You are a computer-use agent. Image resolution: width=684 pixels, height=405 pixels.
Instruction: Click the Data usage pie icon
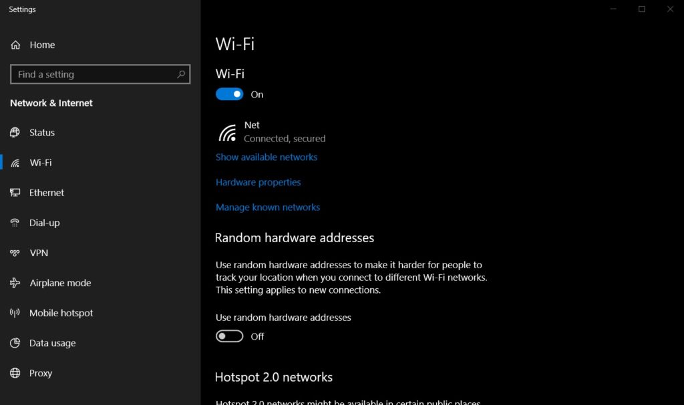tap(15, 342)
